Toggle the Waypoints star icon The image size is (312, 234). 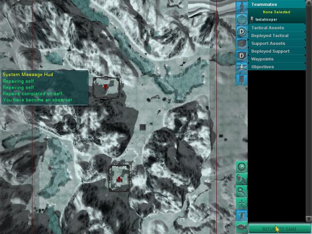click(x=242, y=67)
